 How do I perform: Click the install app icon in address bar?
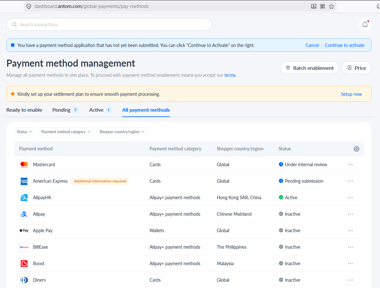pos(314,6)
